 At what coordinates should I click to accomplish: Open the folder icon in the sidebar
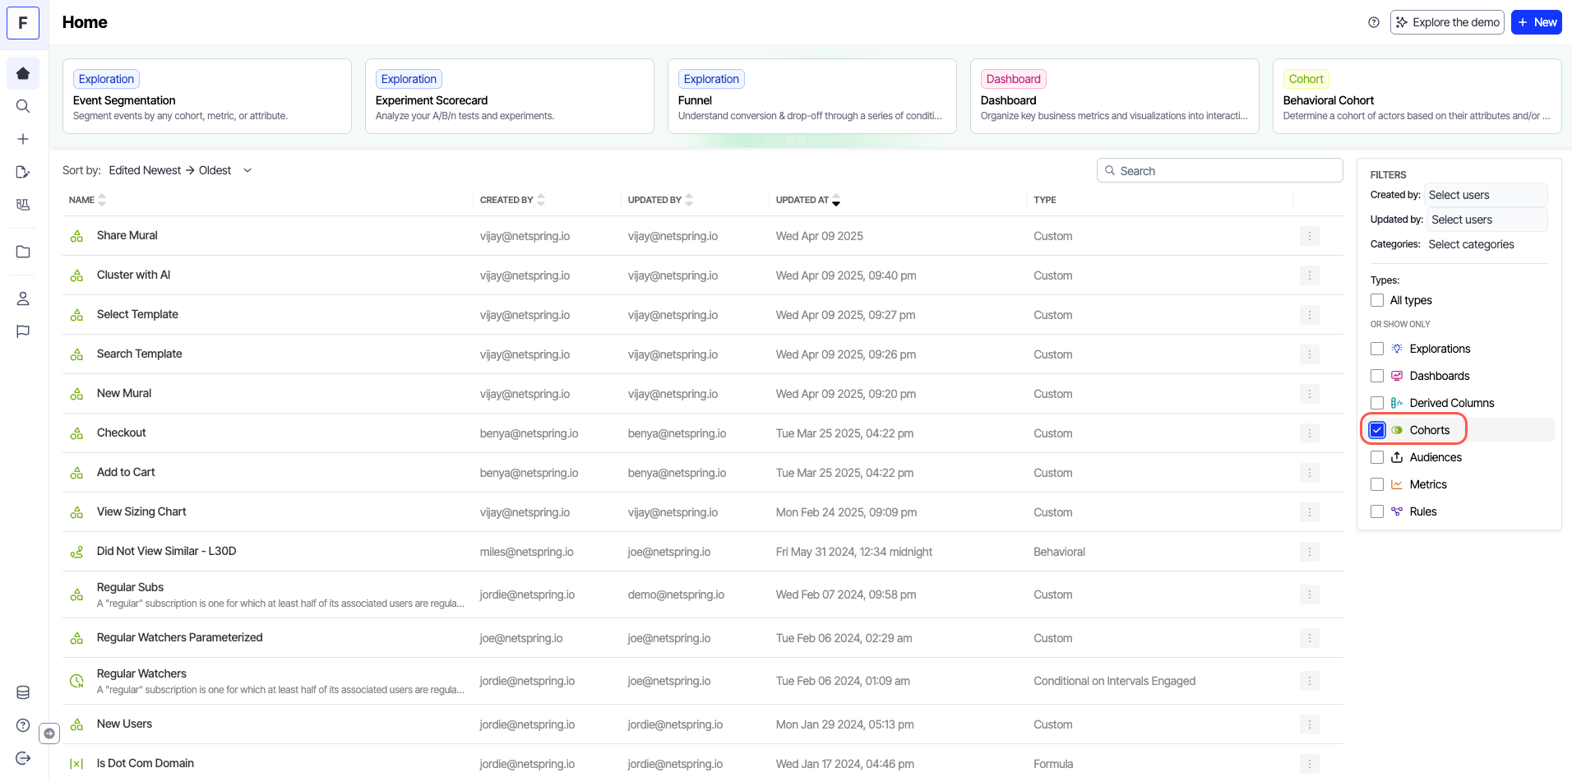(23, 252)
